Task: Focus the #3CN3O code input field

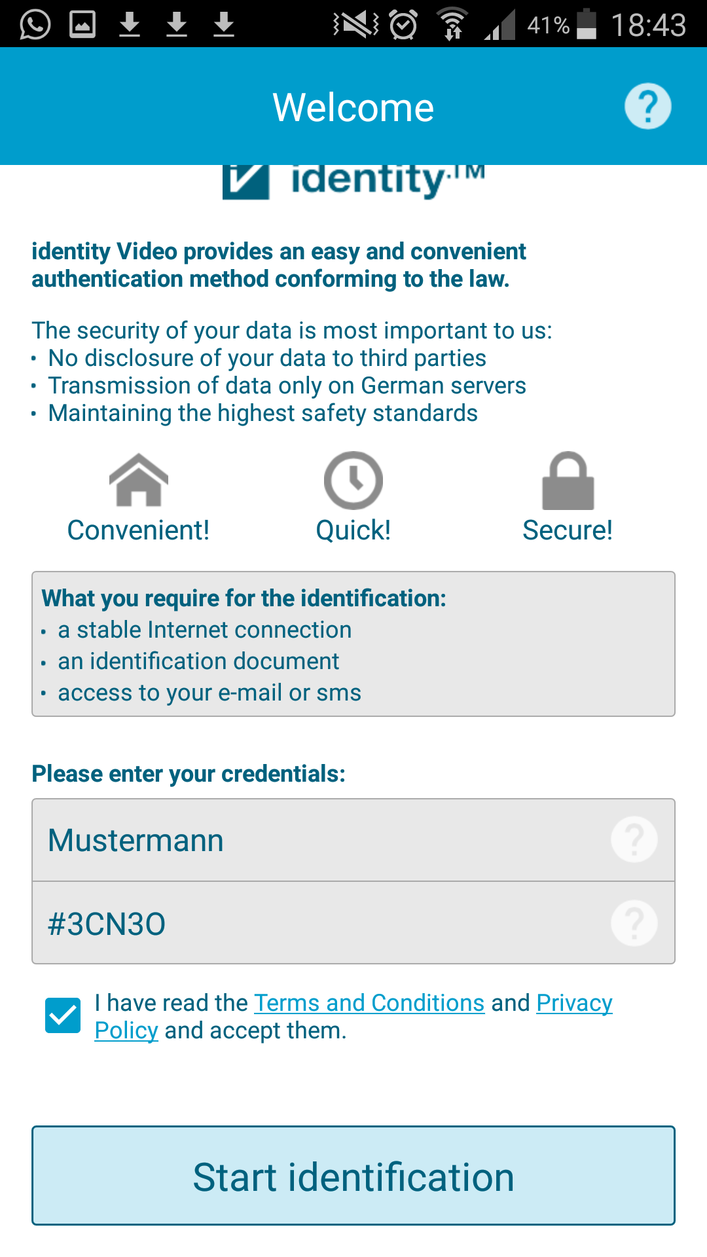Action: (353, 923)
